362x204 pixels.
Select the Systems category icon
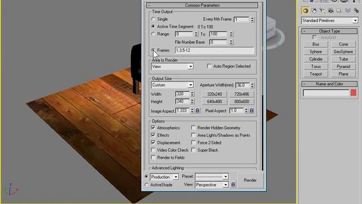(x=356, y=11)
